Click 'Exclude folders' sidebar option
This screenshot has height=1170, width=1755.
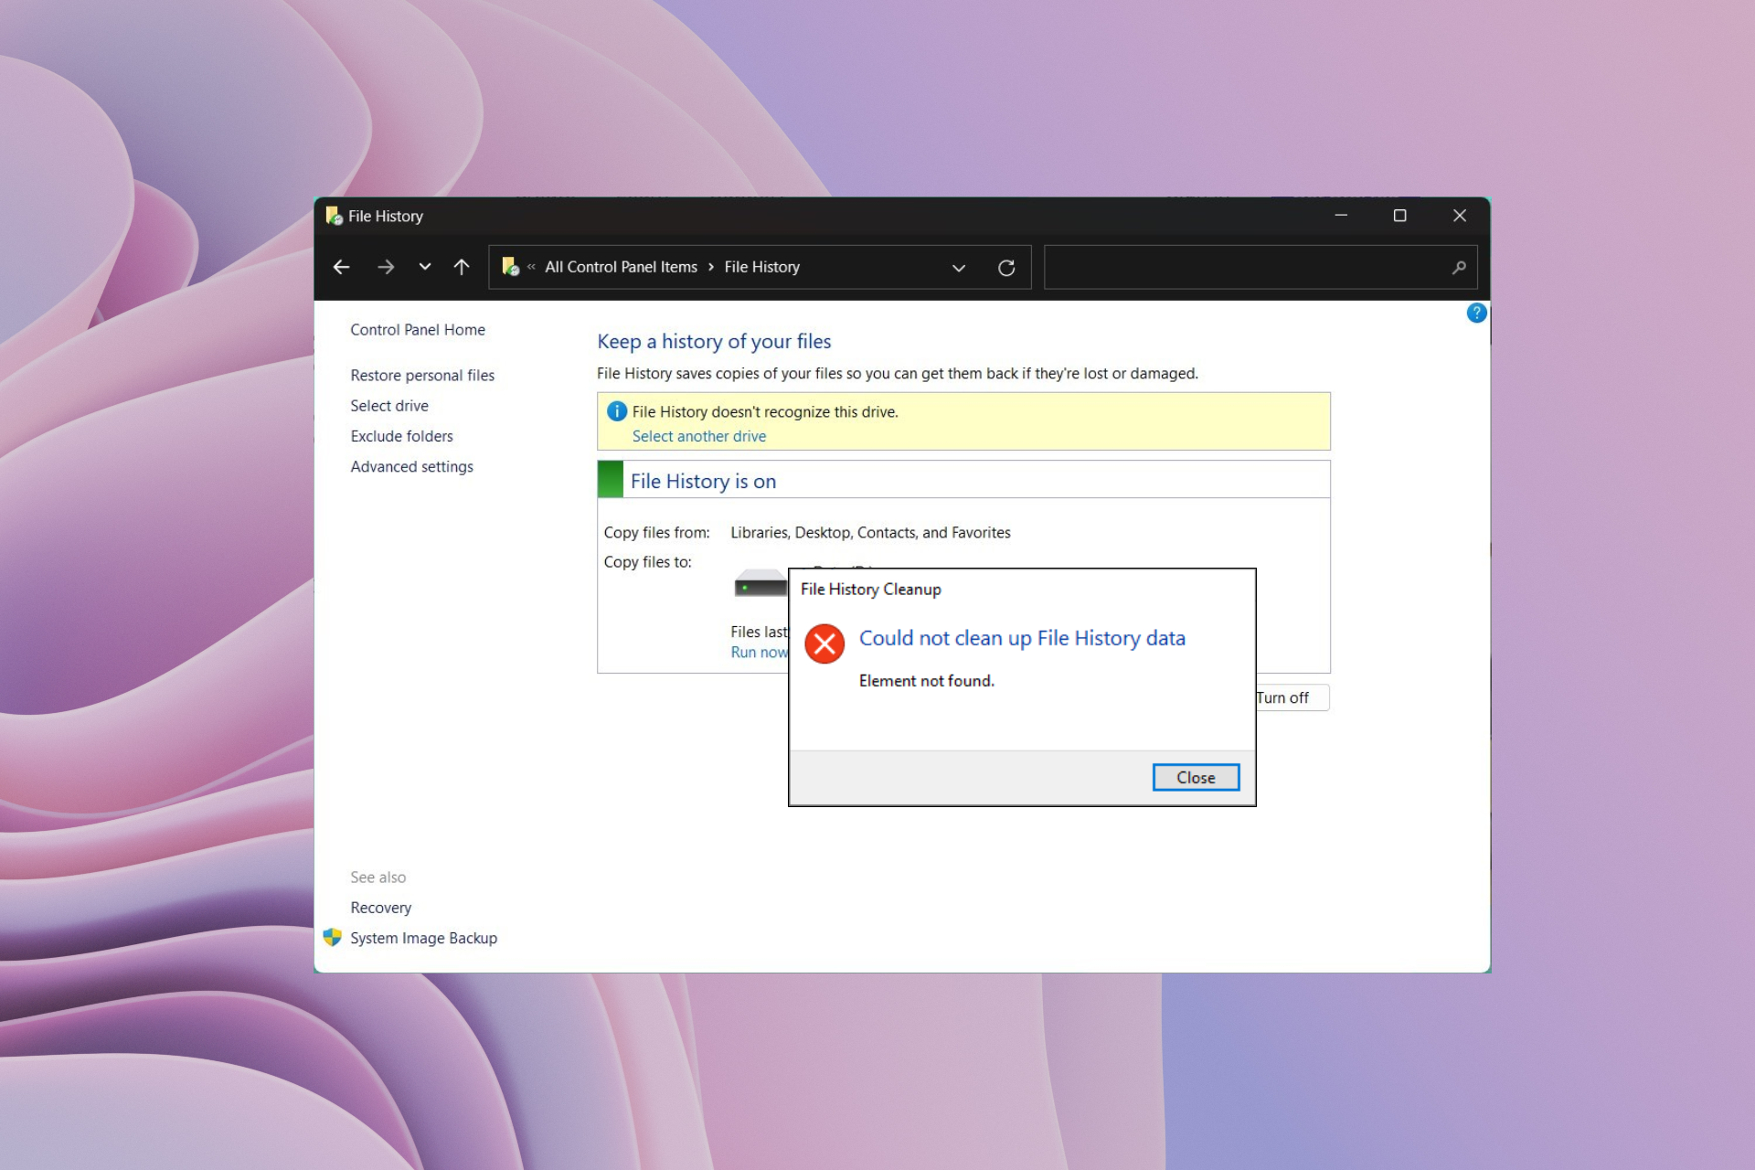401,435
